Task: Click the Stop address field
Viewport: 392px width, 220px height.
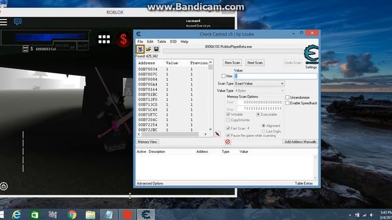Action: click(x=260, y=109)
